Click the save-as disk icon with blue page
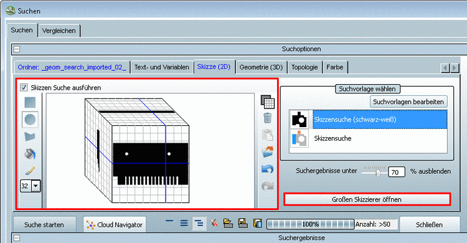The height and width of the screenshot is (243, 467). coord(258,223)
